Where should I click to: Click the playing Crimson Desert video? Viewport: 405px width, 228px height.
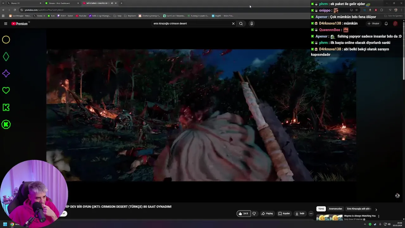point(201,115)
